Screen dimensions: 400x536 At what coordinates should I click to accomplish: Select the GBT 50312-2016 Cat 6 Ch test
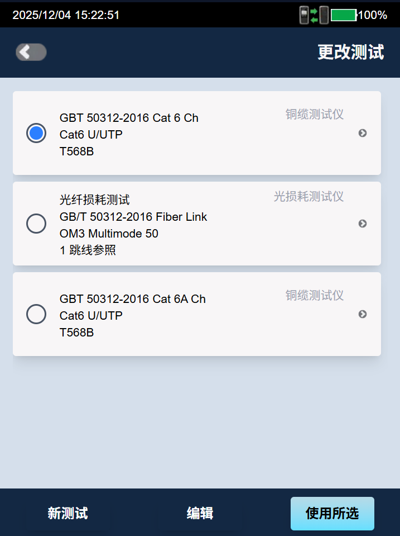(x=36, y=133)
